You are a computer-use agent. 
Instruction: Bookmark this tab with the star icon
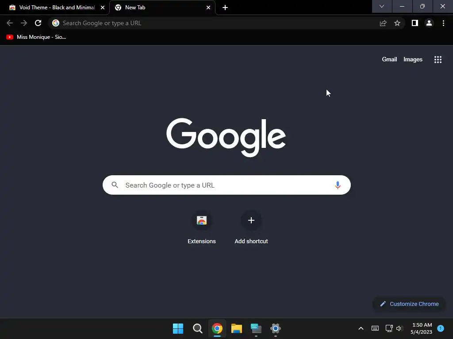tap(397, 23)
